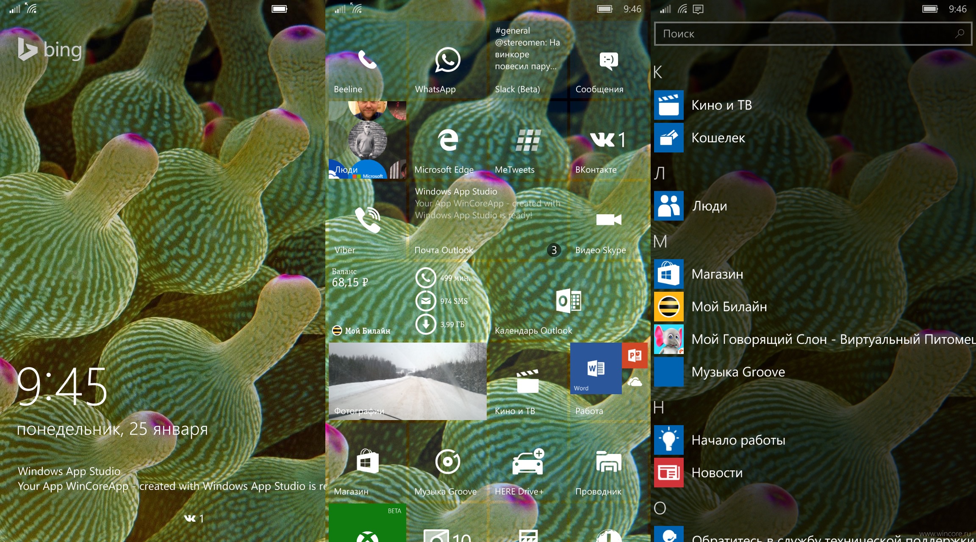
Task: Open Мой Говорящий Слон in the app list
Action: click(813, 339)
